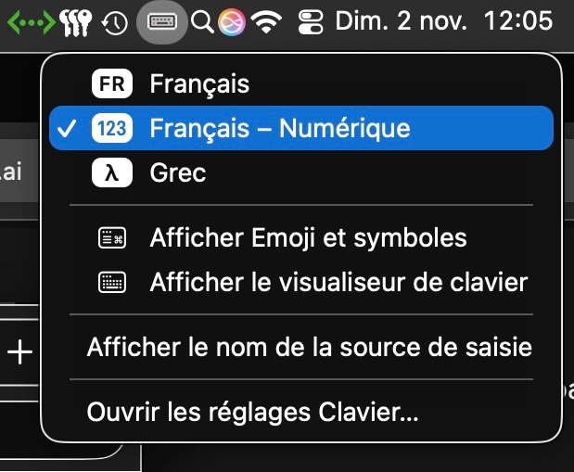The image size is (574, 472).
Task: Click the 123 numeric badge icon
Action: [x=113, y=128]
